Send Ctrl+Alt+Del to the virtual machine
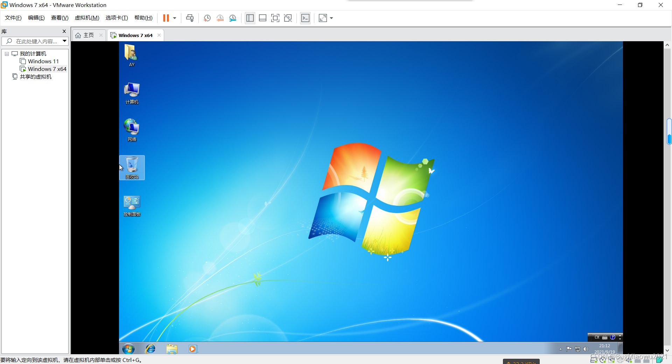 (x=190, y=18)
